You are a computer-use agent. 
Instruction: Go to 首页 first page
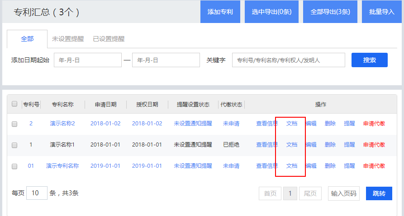270,193
